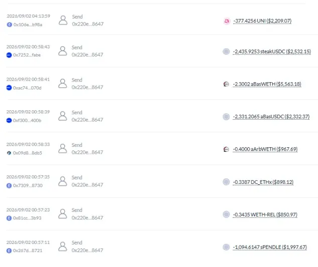Click the sPENDLE token icon
Viewport: 318px width, 267px height.
(226, 247)
